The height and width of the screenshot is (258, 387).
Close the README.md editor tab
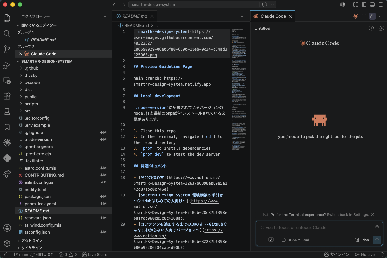tap(152, 16)
